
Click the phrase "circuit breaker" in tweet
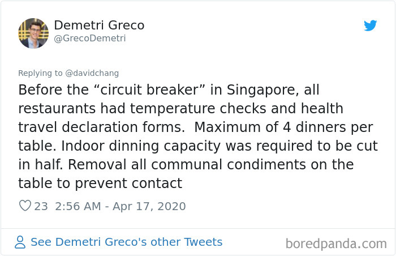(150, 90)
